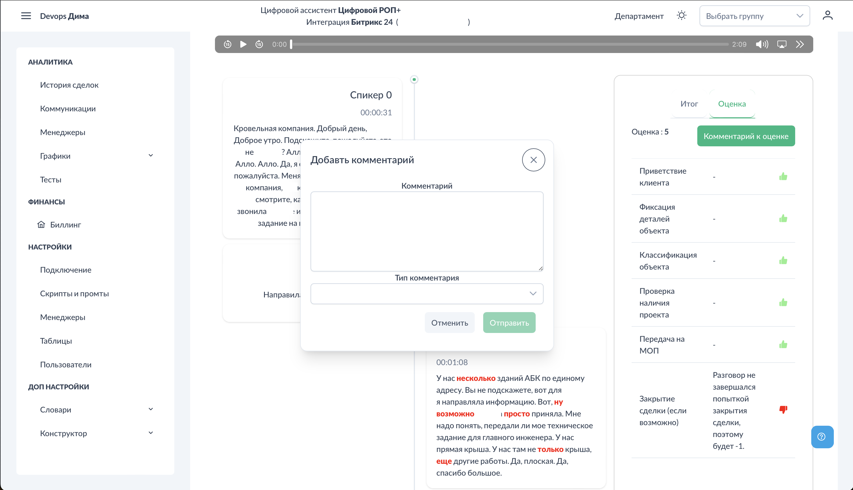Toggle the light theme sun icon

tap(681, 16)
